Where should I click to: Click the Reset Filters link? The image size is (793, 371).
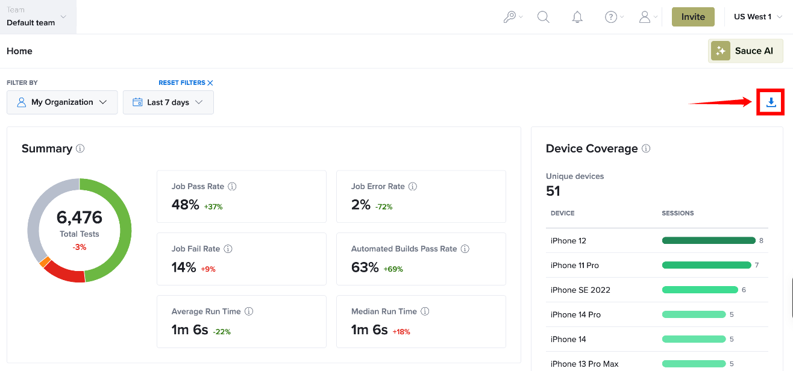point(186,83)
